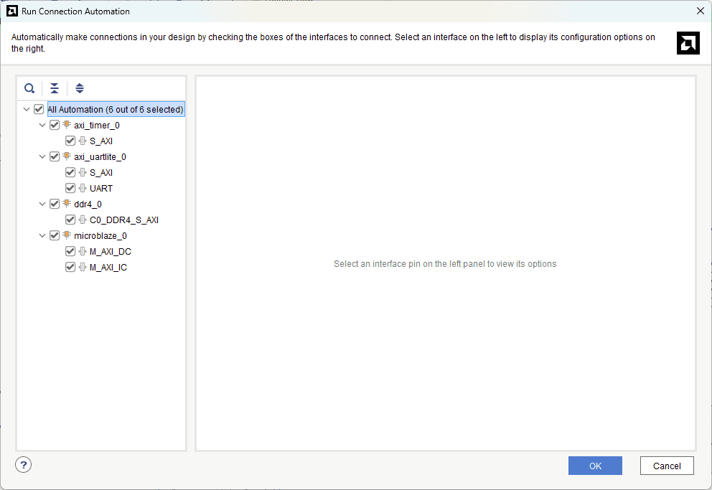Click the search magnifier icon in tree toolbar
Viewport: 712px width, 490px height.
(29, 88)
